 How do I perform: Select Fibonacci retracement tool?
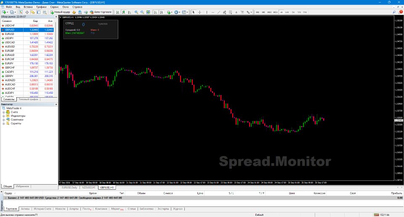click(230, 12)
